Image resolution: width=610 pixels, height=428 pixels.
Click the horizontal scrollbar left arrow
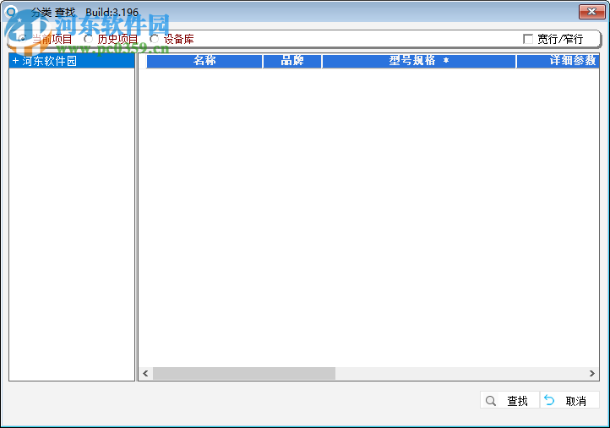145,373
